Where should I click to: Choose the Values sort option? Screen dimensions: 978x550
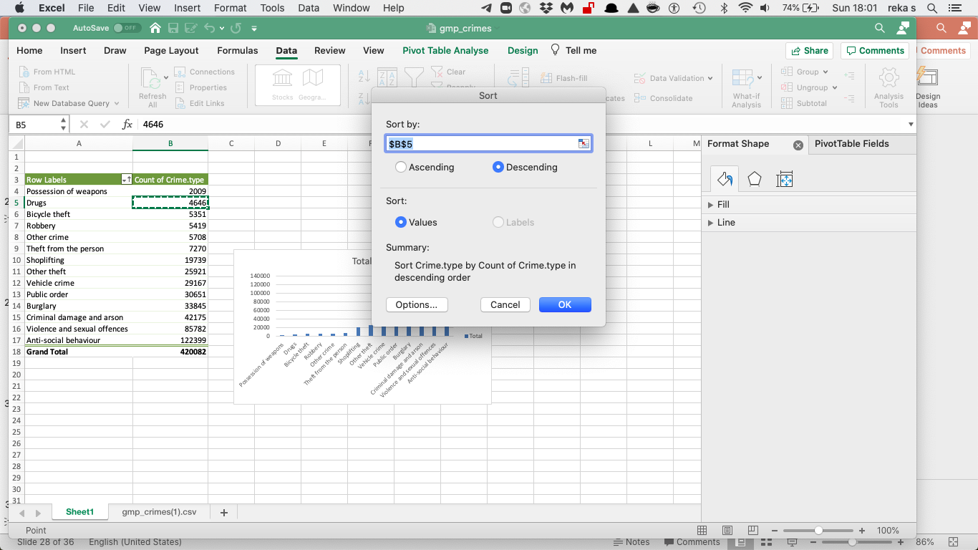402,222
